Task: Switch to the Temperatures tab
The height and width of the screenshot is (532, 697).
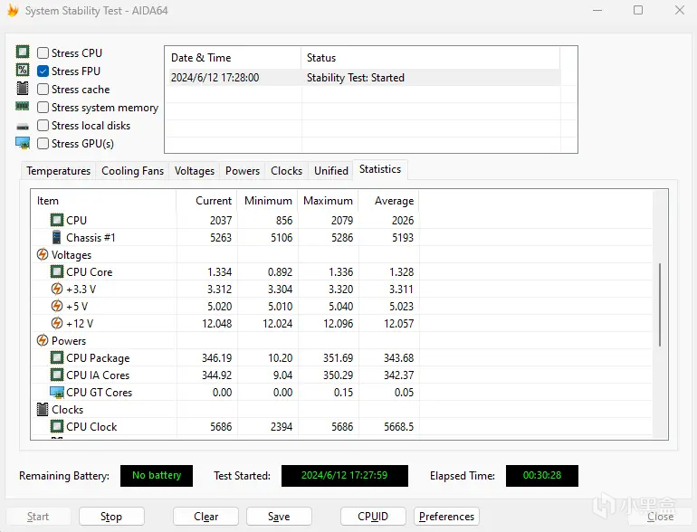Action: (x=58, y=171)
